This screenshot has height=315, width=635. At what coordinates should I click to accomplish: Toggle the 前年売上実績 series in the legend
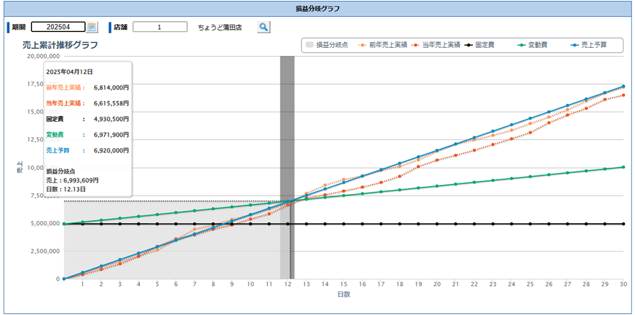(x=382, y=45)
